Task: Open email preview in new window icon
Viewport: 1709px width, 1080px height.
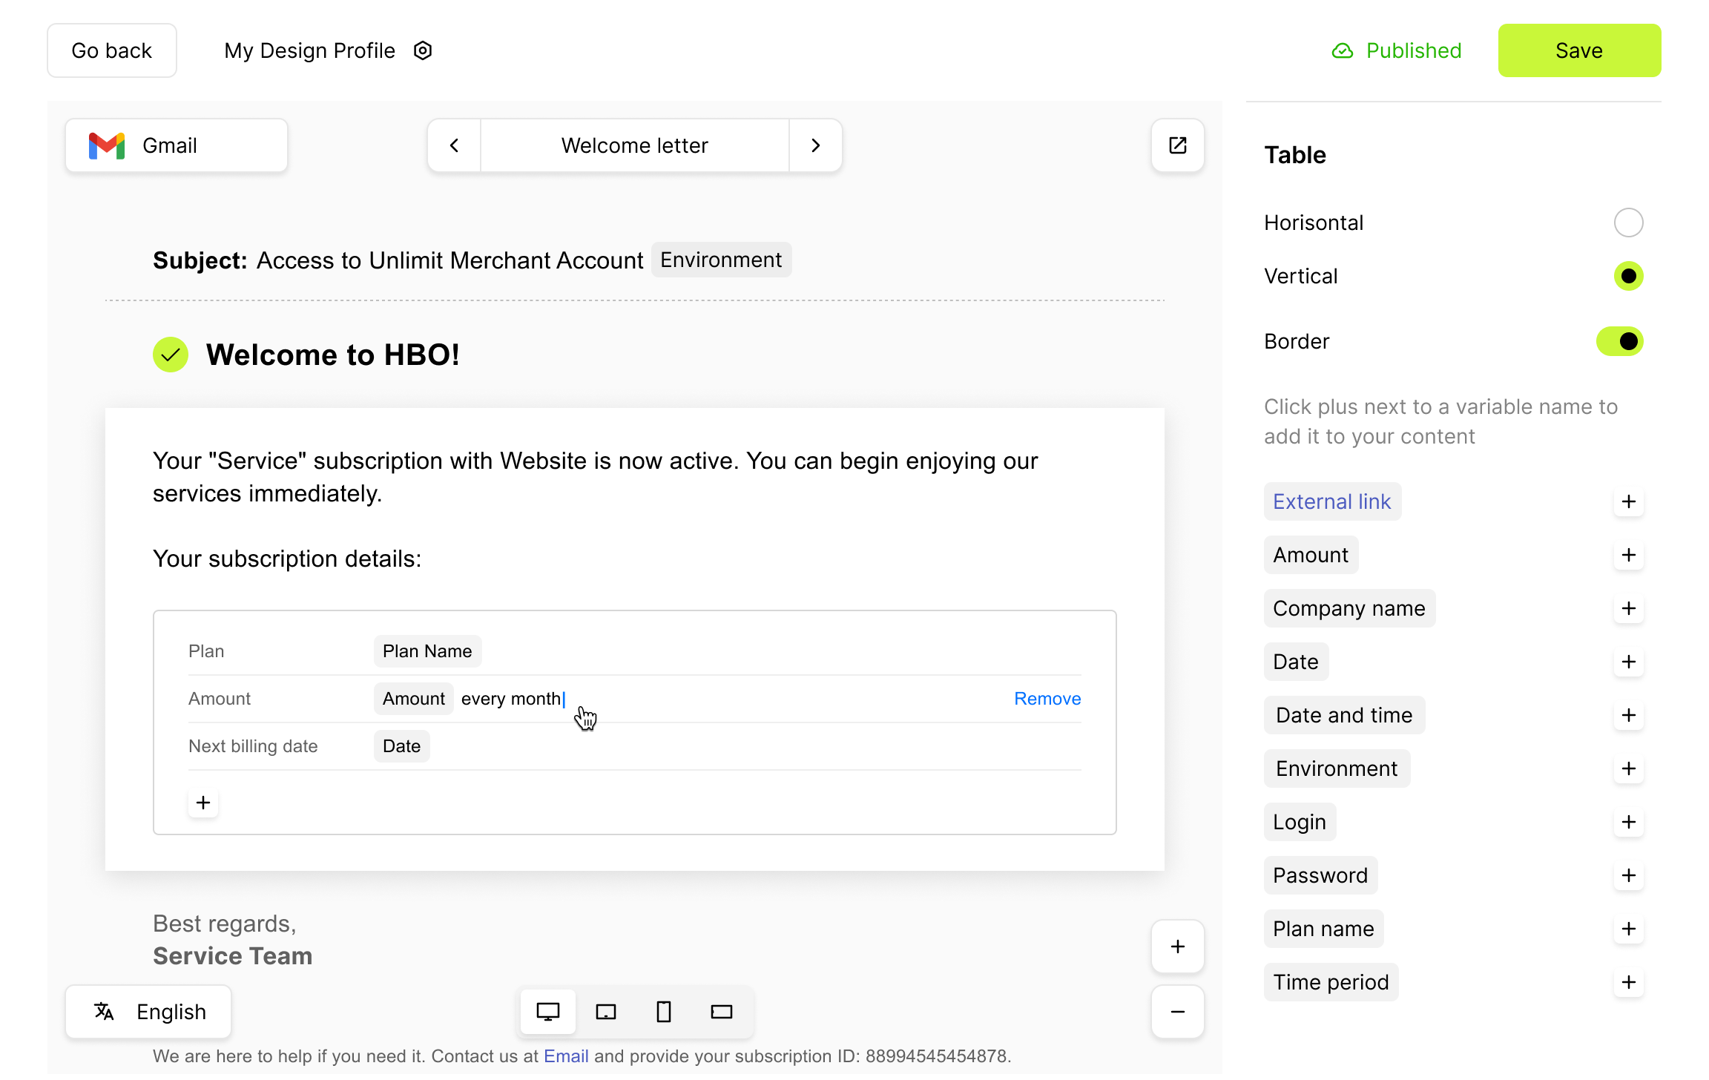Action: point(1177,145)
